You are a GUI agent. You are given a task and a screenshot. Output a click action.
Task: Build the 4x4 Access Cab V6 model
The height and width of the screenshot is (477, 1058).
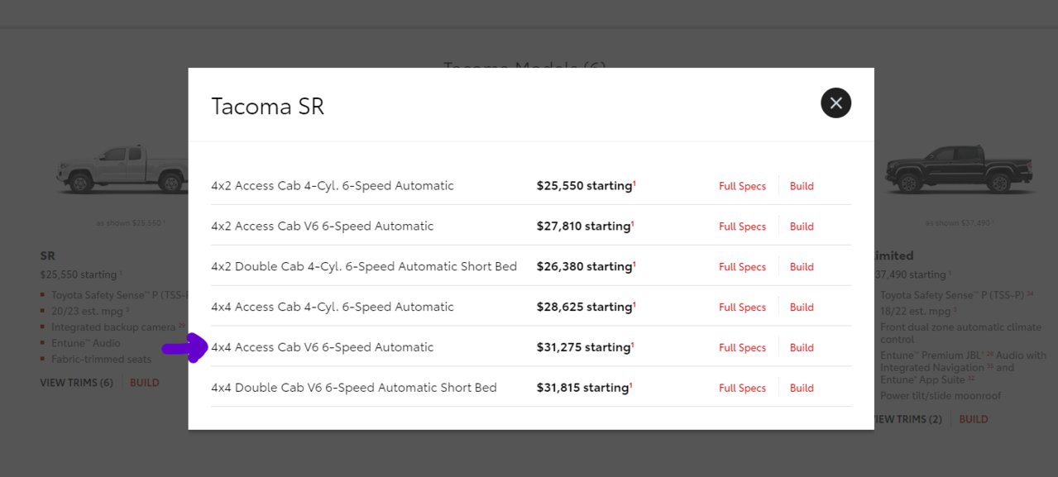[802, 348]
